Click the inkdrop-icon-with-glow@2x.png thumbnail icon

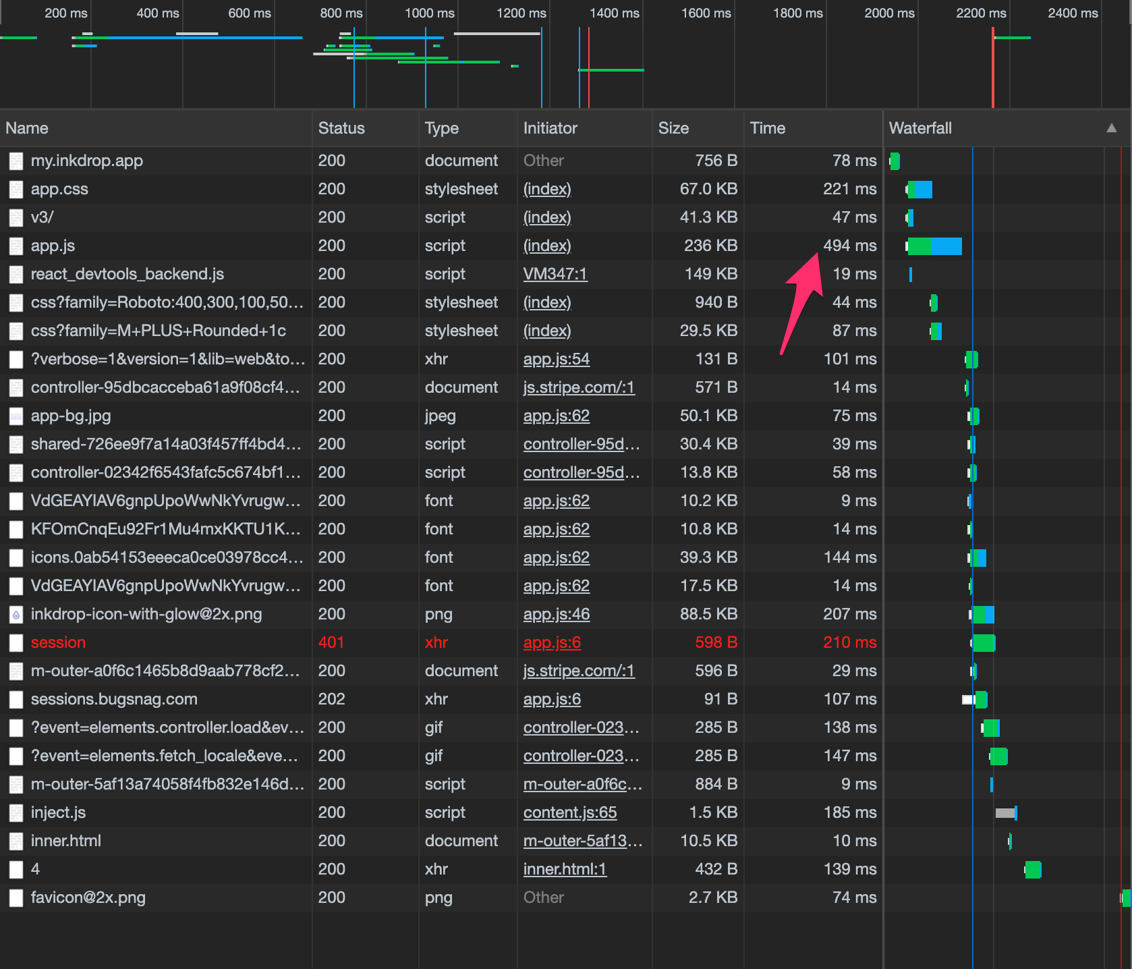point(16,615)
